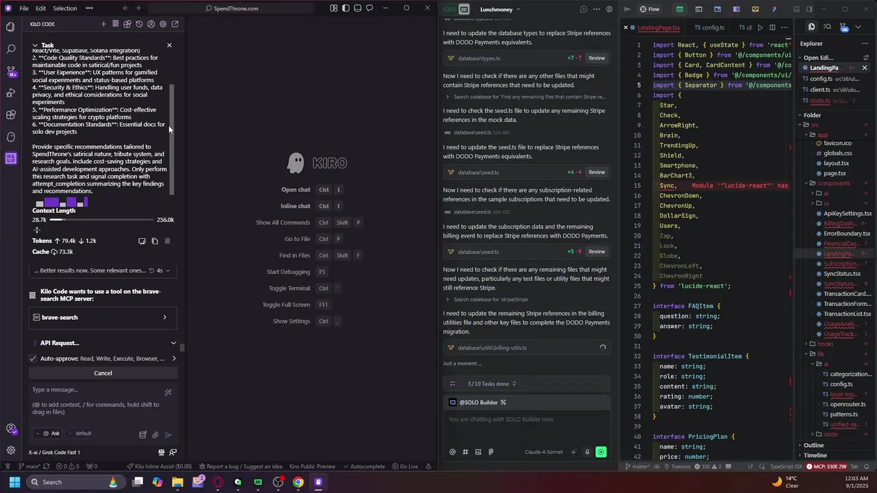The image size is (877, 493).
Task: Open Source Control with 1K+ badge
Action: pos(10,71)
